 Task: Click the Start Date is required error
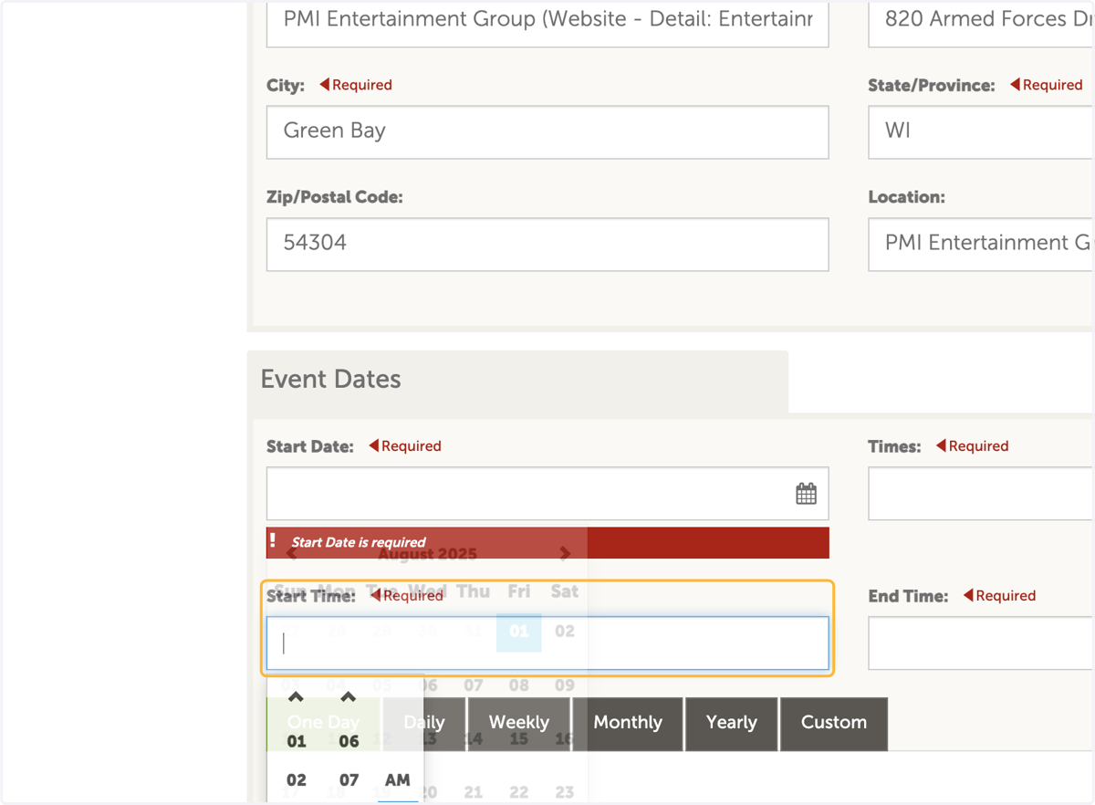click(x=547, y=542)
